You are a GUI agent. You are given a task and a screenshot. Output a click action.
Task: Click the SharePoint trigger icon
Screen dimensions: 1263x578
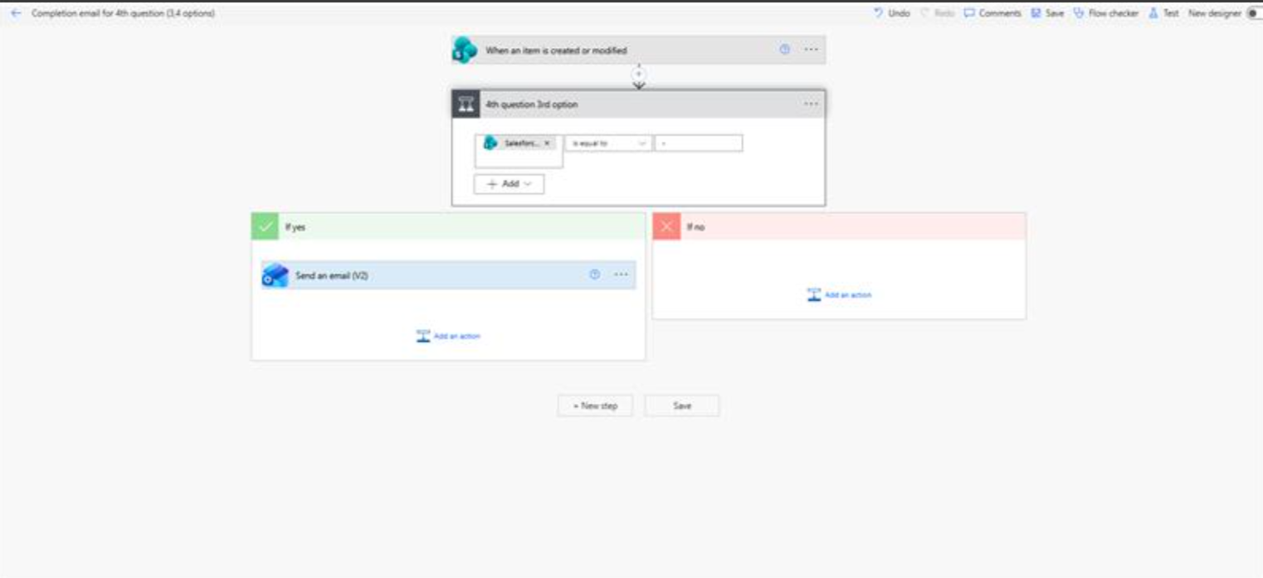(465, 50)
